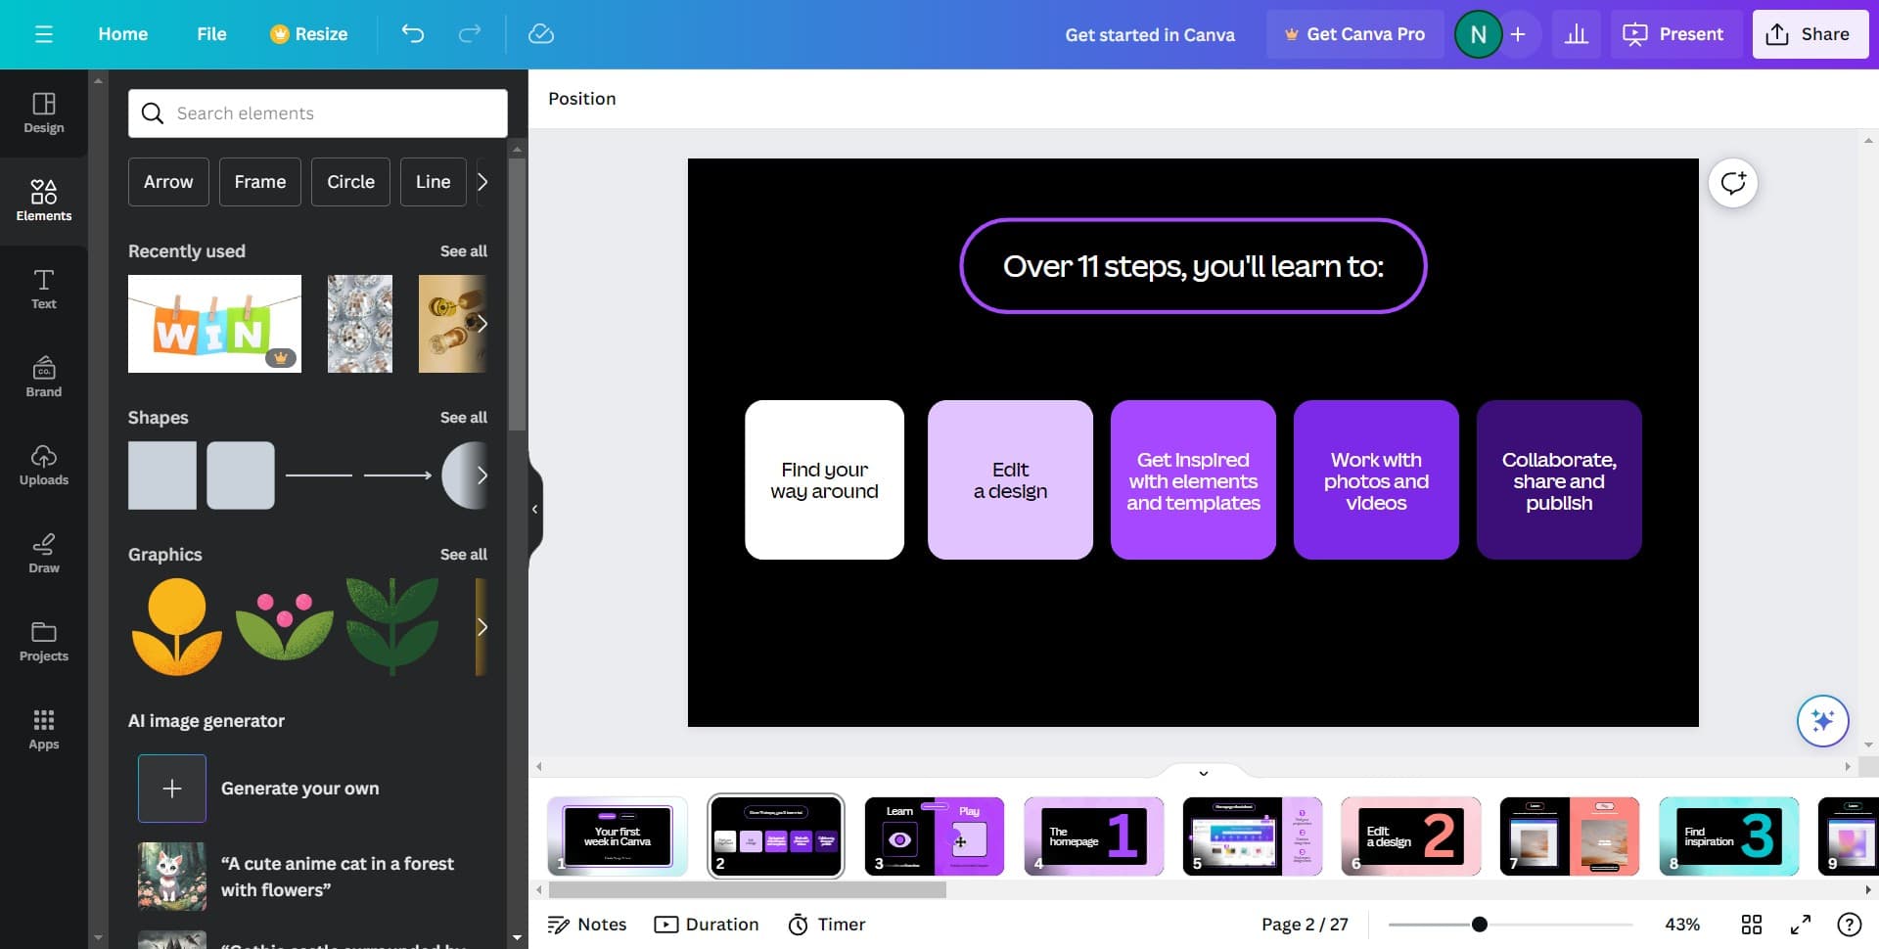See all Shapes
This screenshot has width=1879, height=949.
[x=464, y=418]
